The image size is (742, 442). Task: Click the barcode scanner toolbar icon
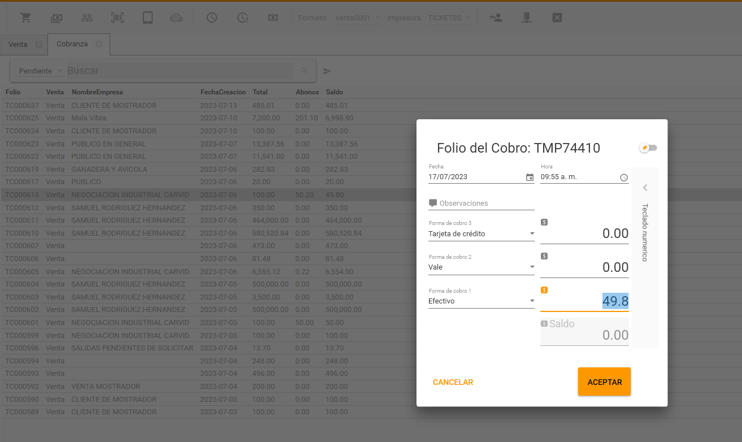[117, 18]
